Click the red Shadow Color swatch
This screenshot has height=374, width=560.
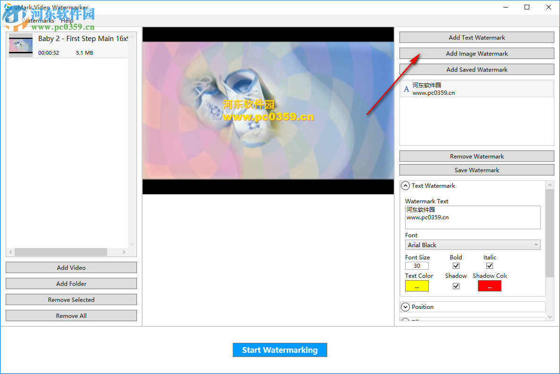click(x=489, y=286)
